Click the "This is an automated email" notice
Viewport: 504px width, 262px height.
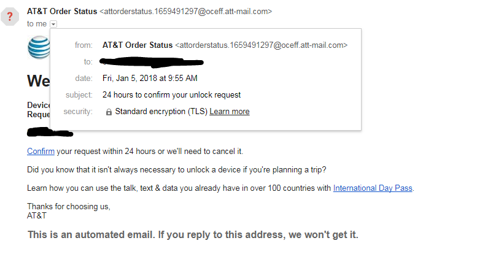tap(193, 235)
